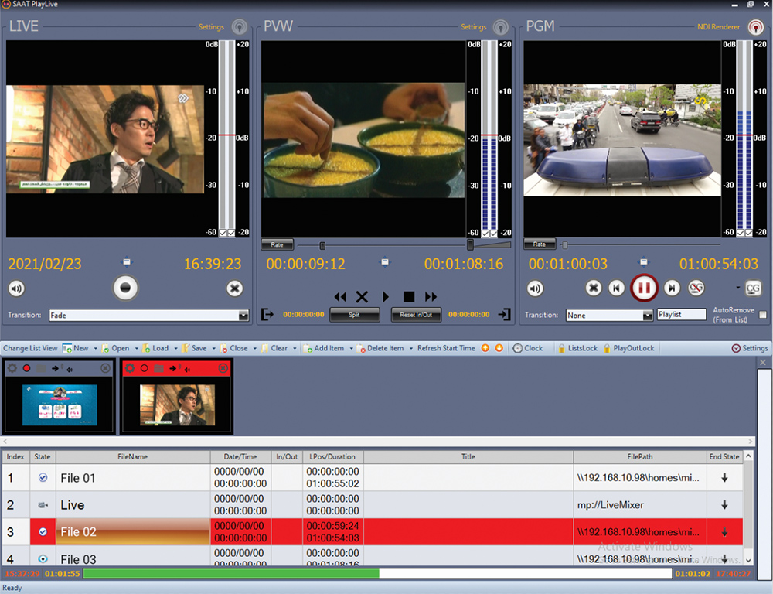Screen dimensions: 773x594
Task: Click Change List View in toolbar
Action: (x=30, y=348)
